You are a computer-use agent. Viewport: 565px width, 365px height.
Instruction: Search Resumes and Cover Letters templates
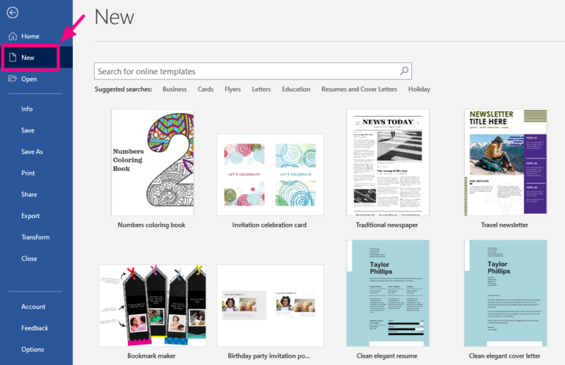[359, 89]
